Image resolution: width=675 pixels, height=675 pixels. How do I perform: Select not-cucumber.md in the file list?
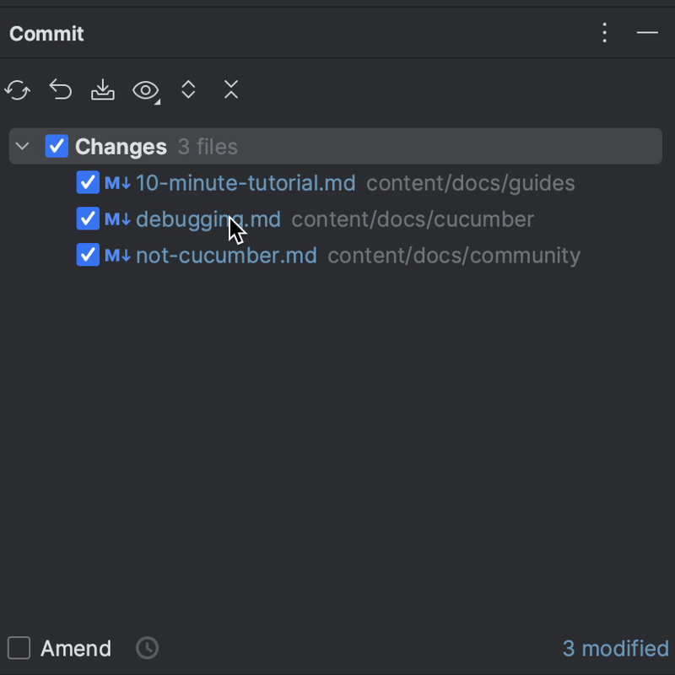pos(224,255)
